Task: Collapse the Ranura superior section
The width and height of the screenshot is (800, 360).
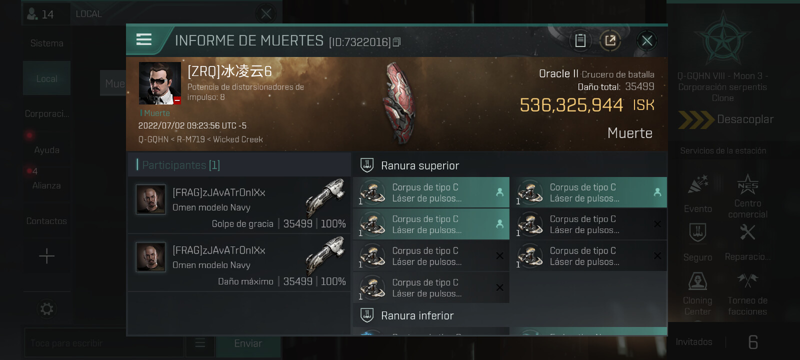Action: click(510, 165)
